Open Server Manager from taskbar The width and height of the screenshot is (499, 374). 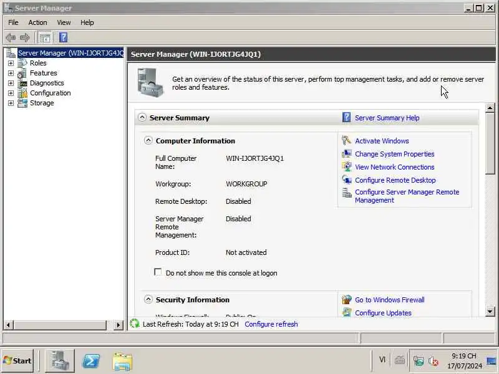click(x=59, y=361)
